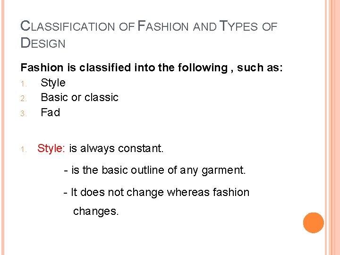Select the list item Style
340x255 pixels.
[x=53, y=83]
